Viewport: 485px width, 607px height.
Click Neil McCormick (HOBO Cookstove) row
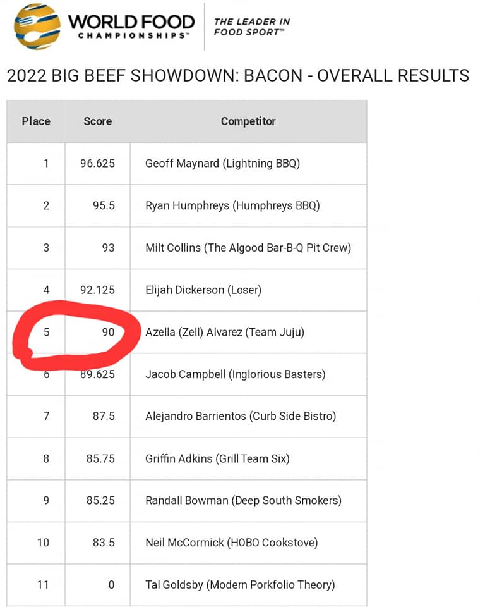point(187,543)
